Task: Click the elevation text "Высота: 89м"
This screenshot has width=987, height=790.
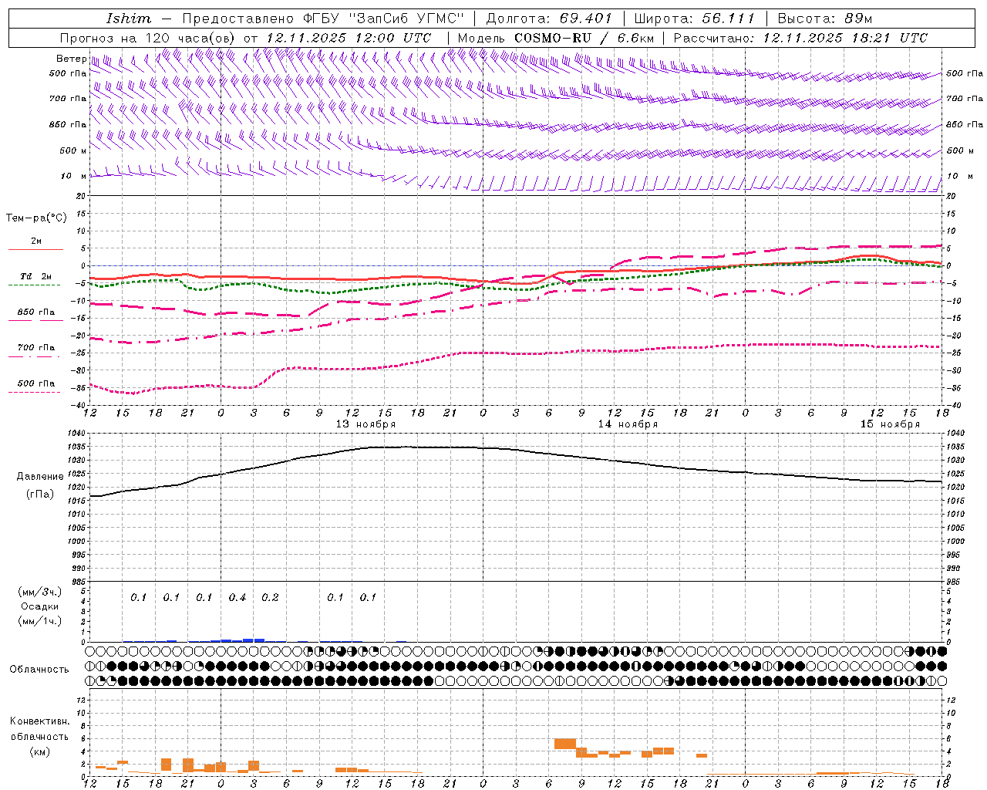Action: (825, 19)
